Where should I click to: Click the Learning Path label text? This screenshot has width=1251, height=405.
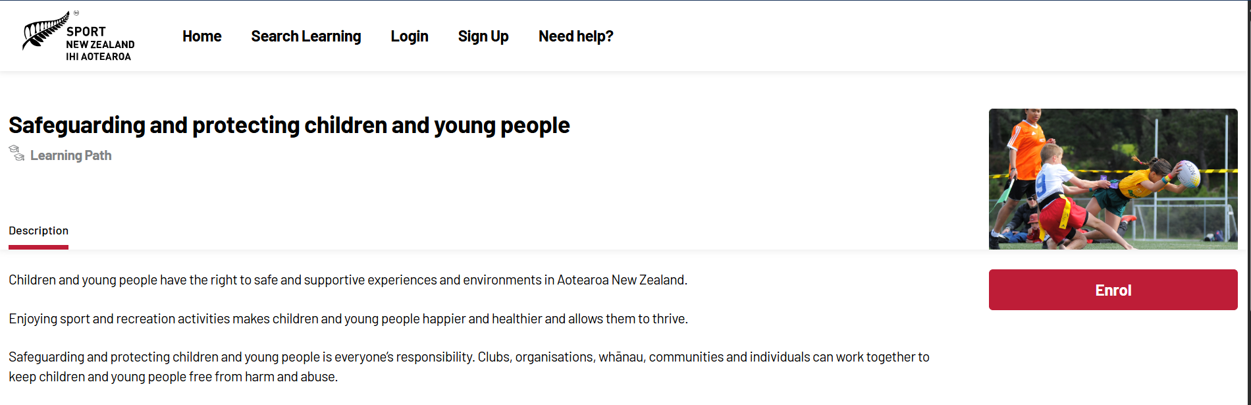pos(71,155)
